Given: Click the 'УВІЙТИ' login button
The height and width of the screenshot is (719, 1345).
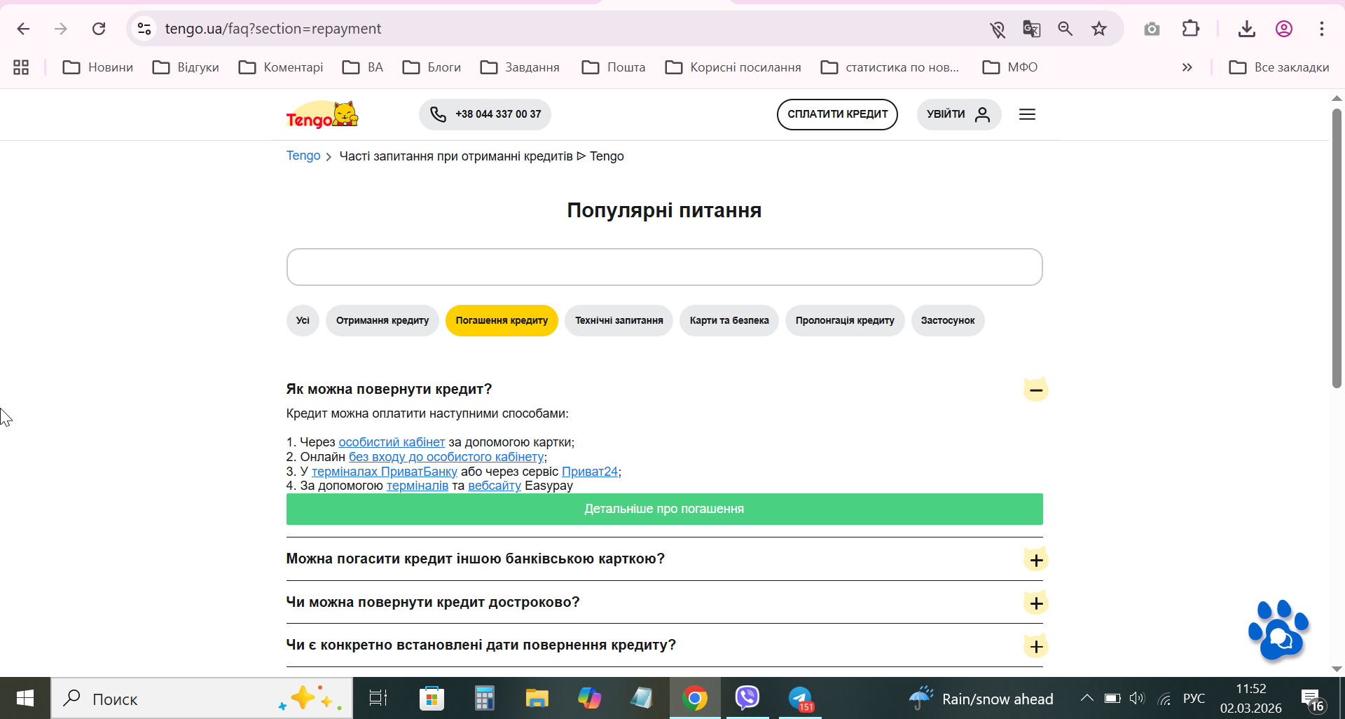Looking at the screenshot, I should [x=959, y=114].
